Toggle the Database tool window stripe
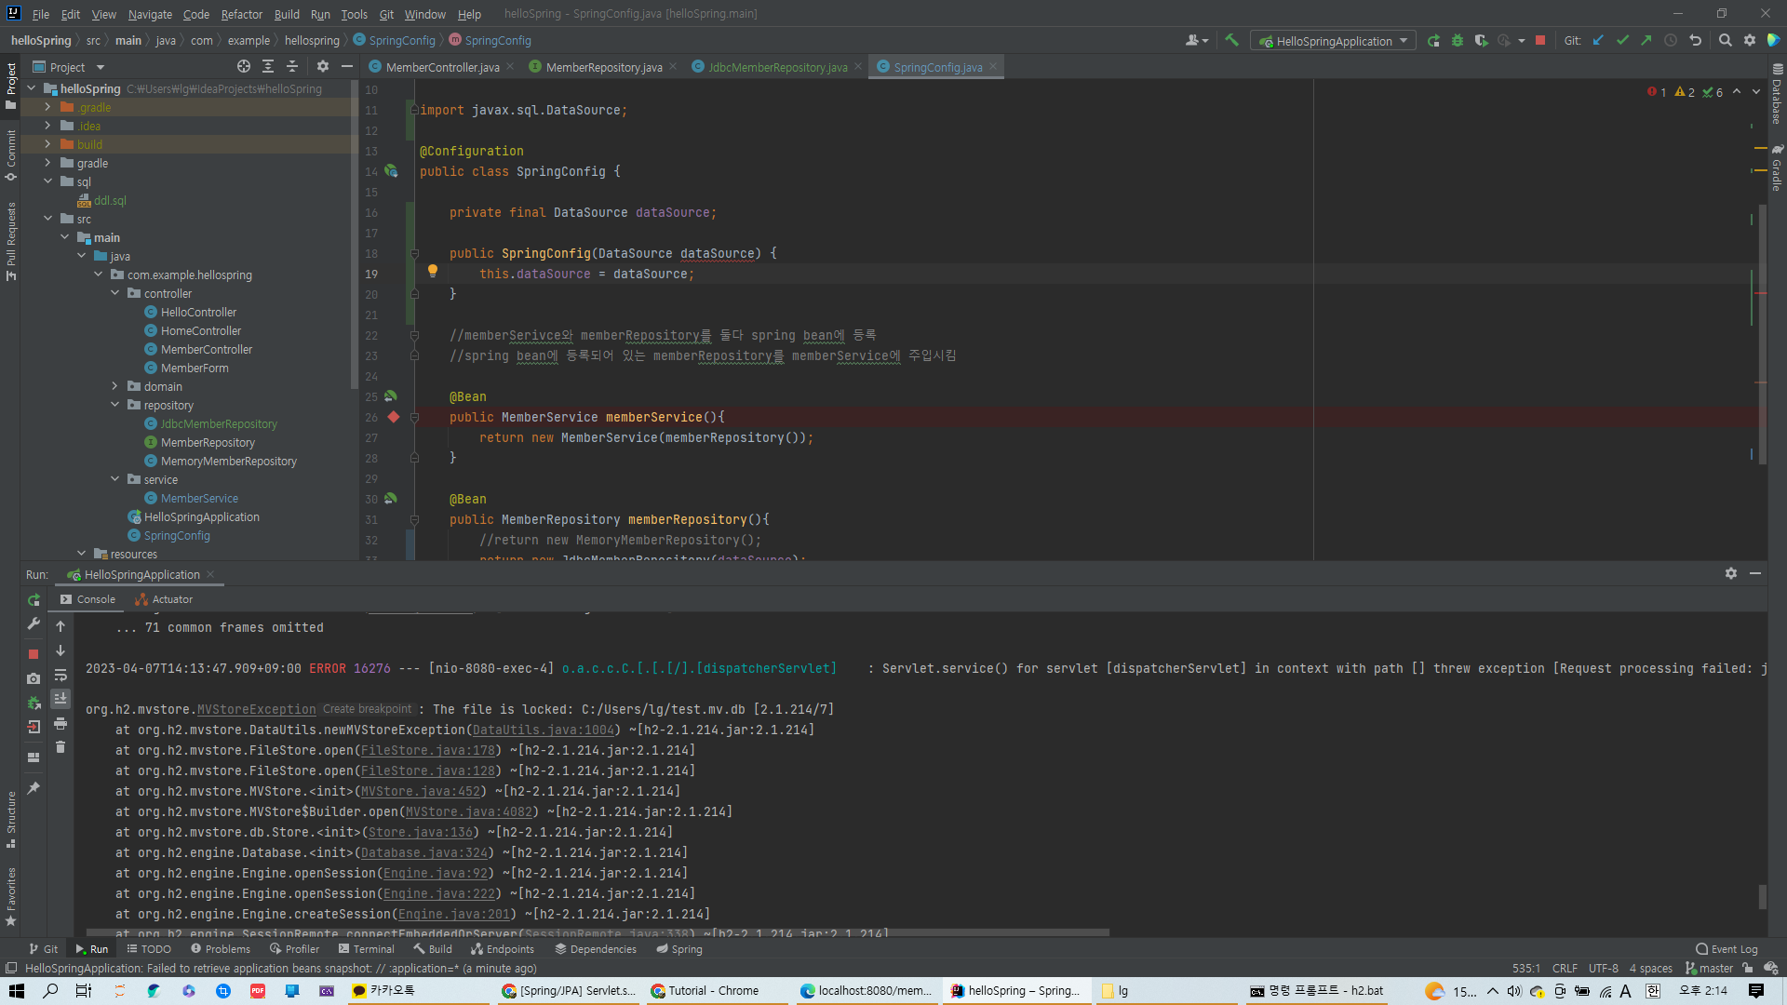1787x1005 pixels. pos(1777,95)
